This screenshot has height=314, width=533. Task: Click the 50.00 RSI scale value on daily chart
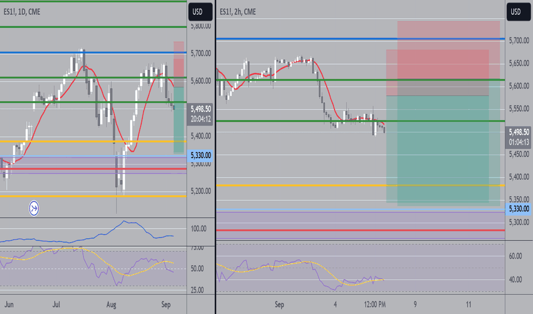[197, 269]
